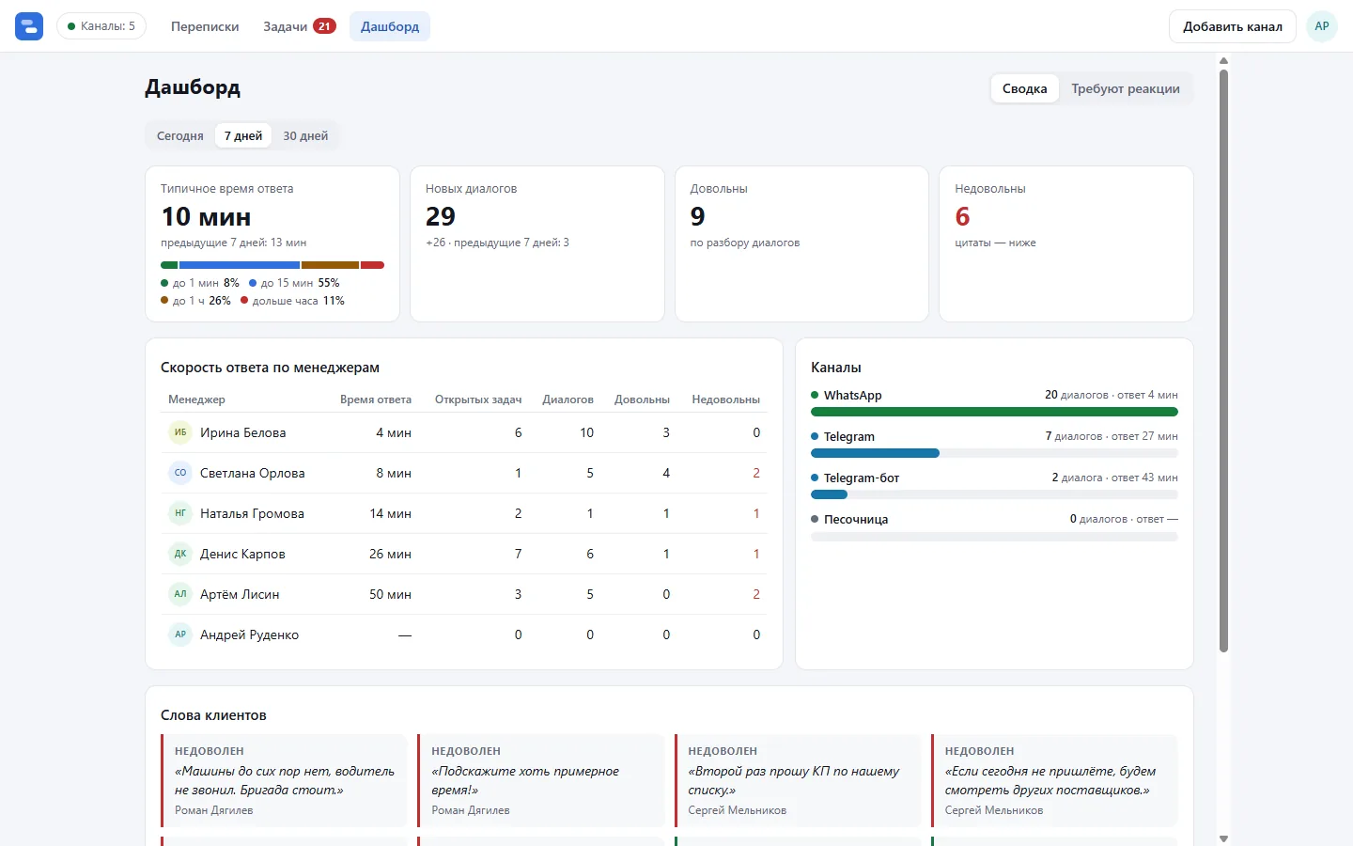Screen dimensions: 1353x846
Task: Click Наталья Громова's НГ avatar
Action: tap(180, 513)
